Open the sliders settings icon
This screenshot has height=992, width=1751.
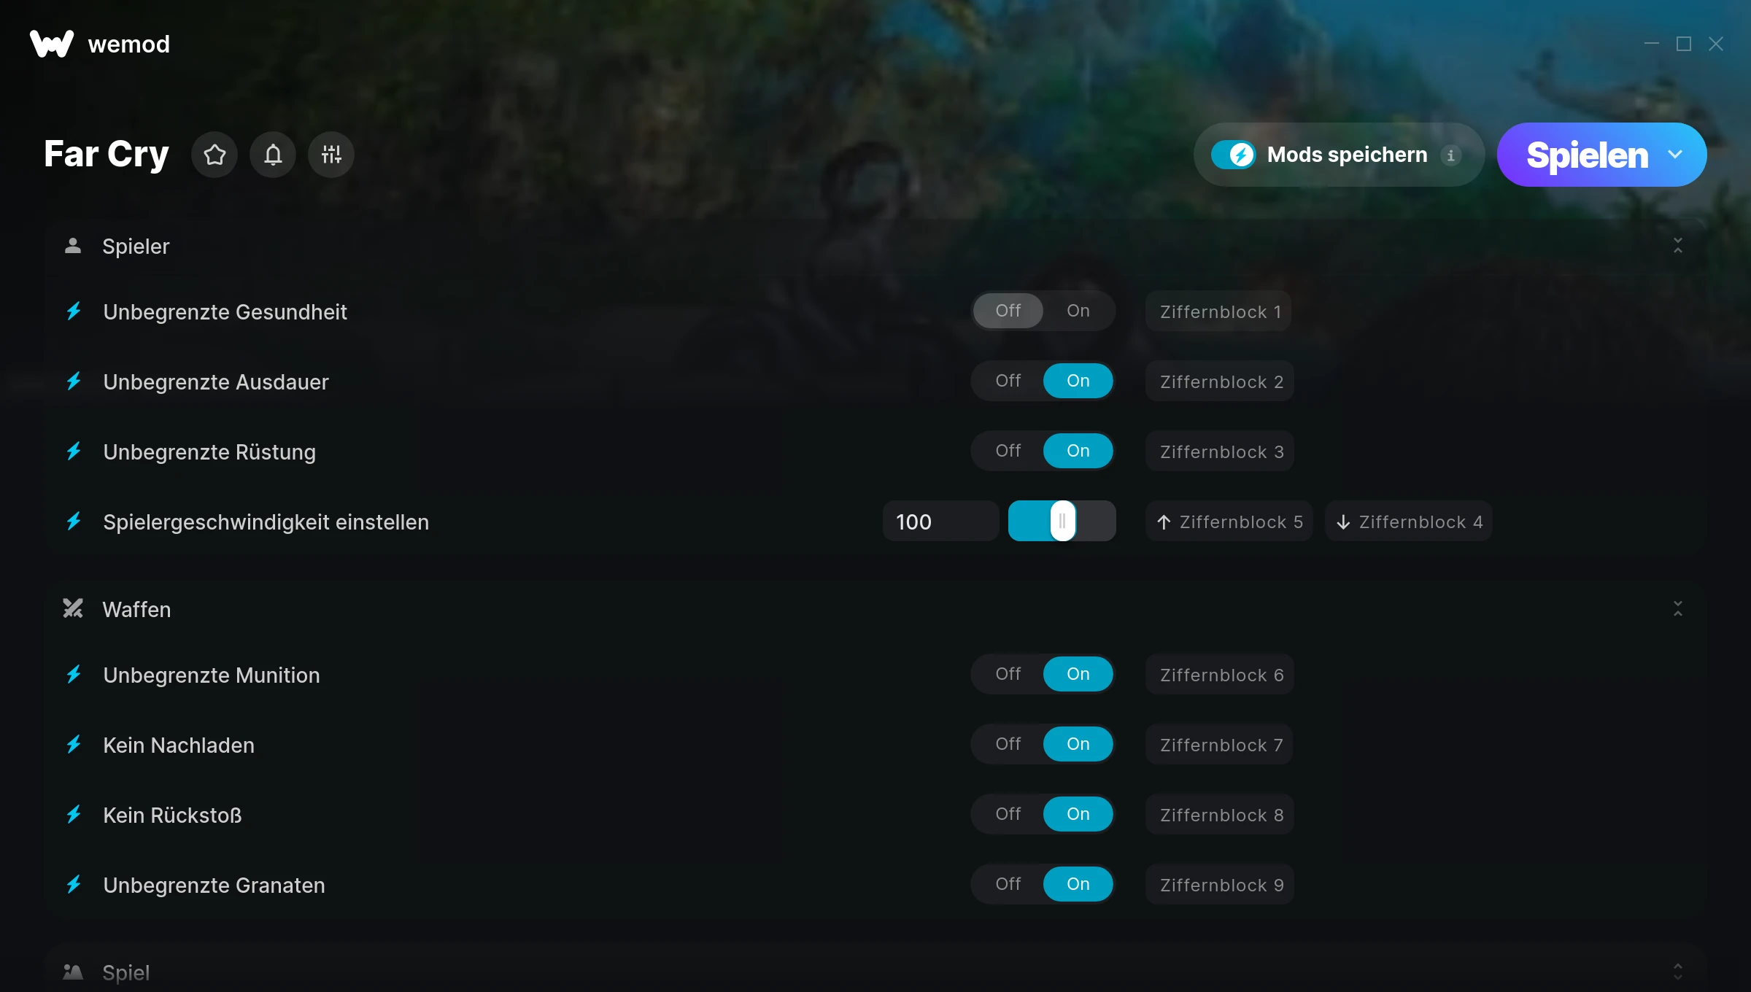[331, 155]
